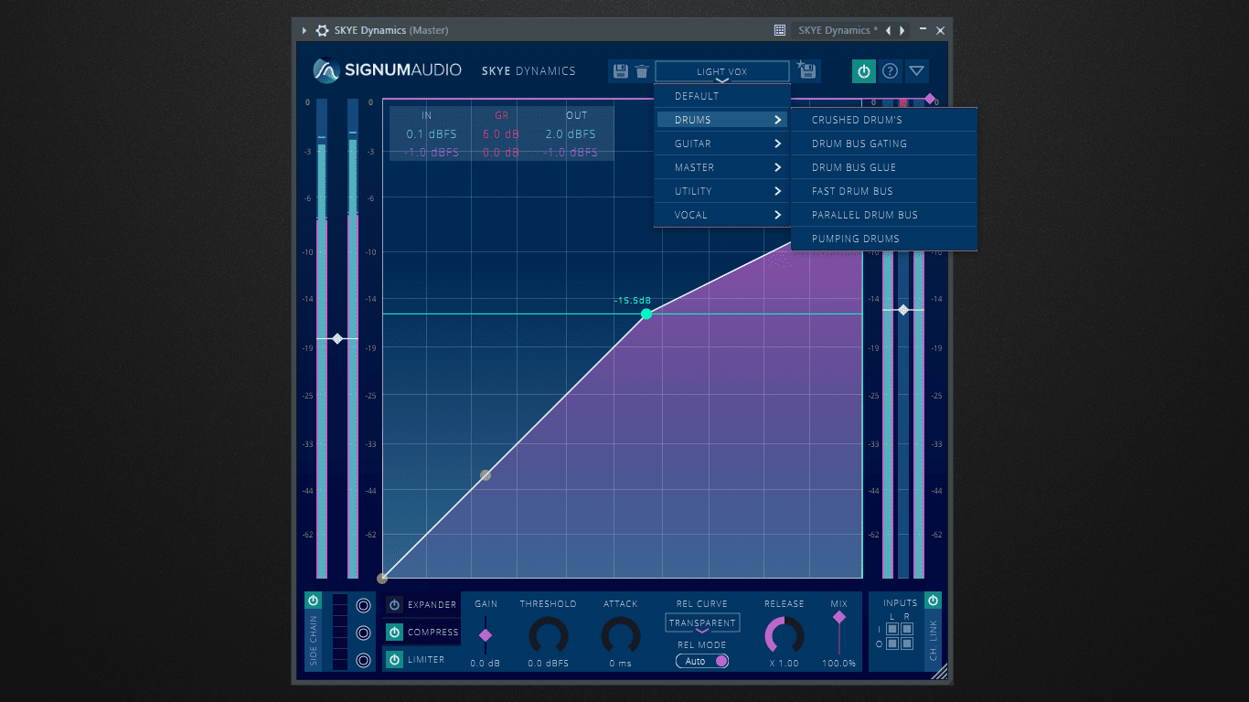Click the output meter white diamond handle
The image size is (1249, 702).
tap(903, 310)
